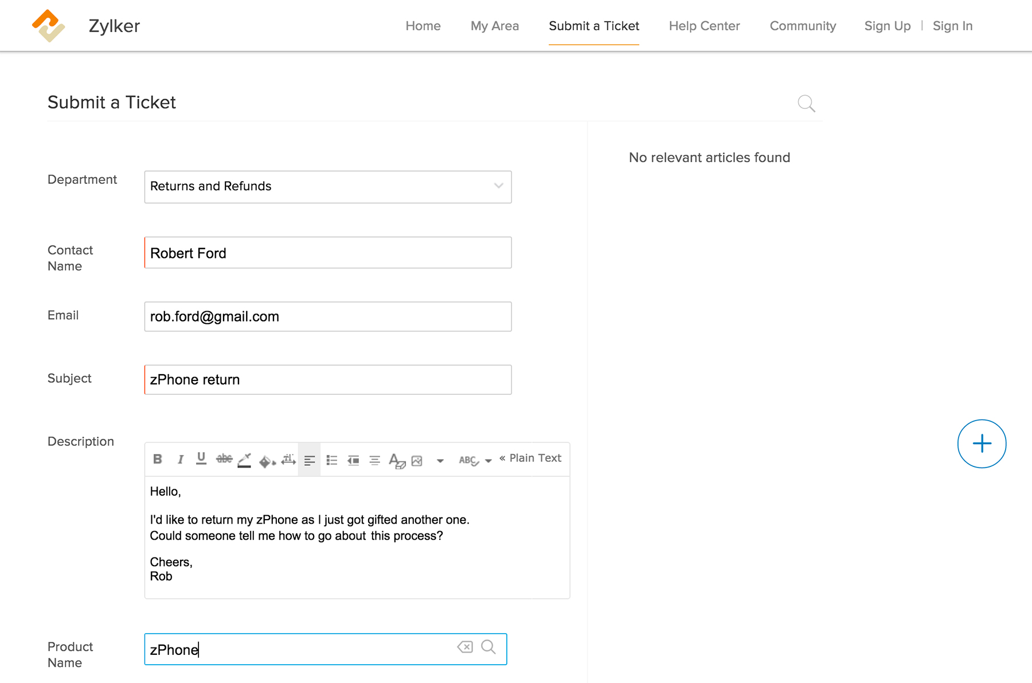The image size is (1032, 683).
Task: Open the bulleted list tool
Action: [x=331, y=460]
